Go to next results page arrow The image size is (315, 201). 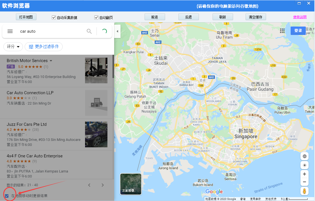103,185
